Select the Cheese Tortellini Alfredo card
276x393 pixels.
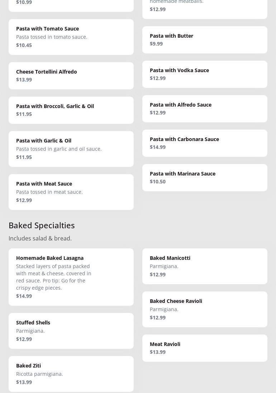point(71,76)
